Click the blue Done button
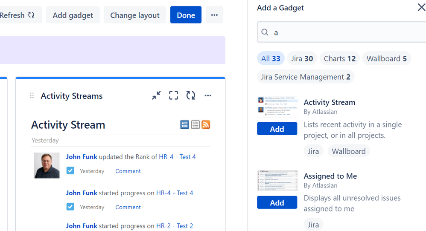Screen dimensions: 426x231 point(186,15)
